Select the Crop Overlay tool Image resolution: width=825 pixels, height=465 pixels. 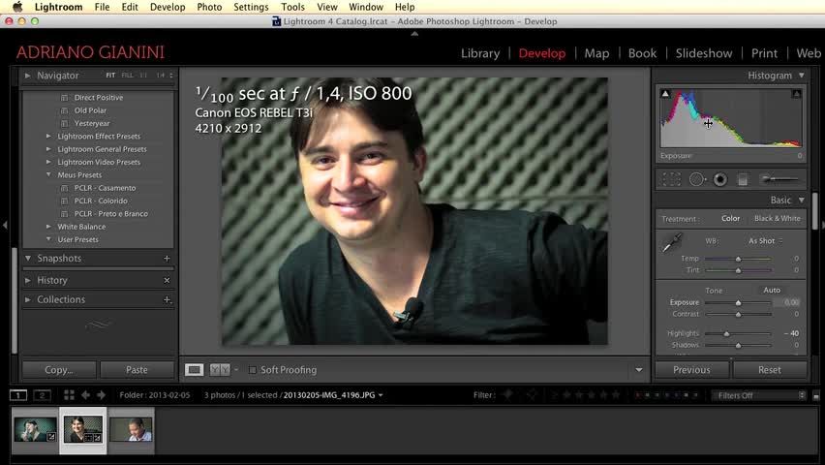(671, 179)
